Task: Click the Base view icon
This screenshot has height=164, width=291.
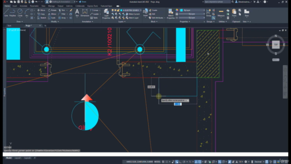Action: click(246, 13)
